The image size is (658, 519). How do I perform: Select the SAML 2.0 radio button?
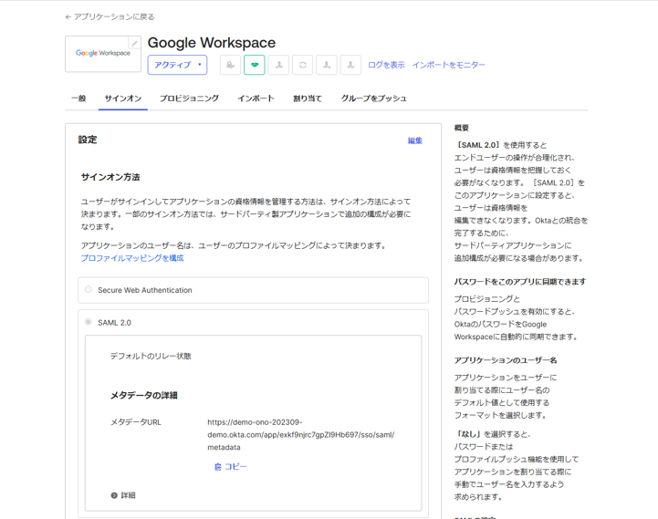point(89,322)
